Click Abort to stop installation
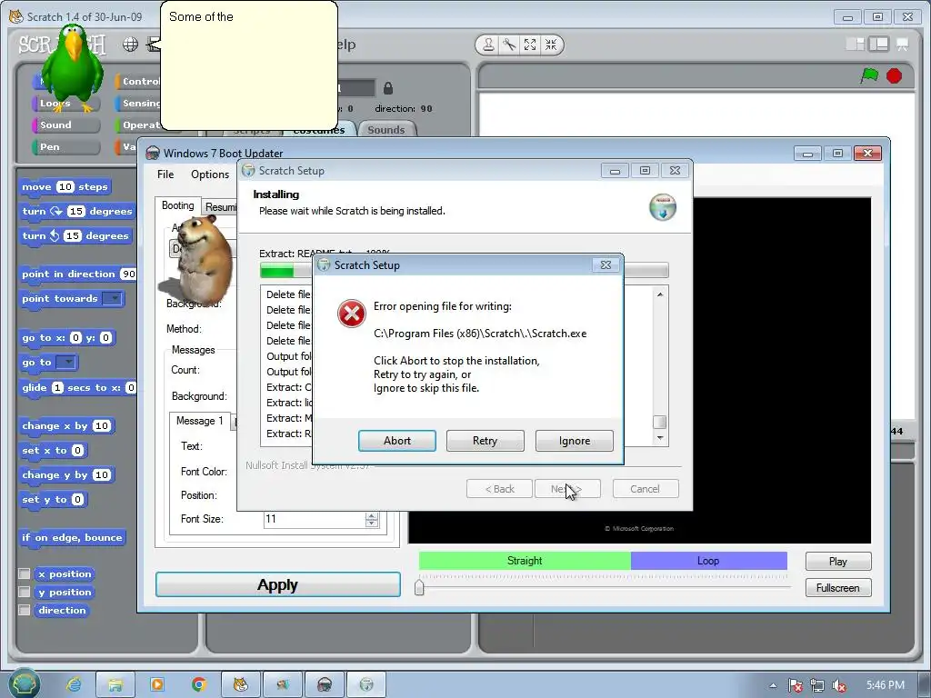This screenshot has height=698, width=931. click(x=396, y=441)
